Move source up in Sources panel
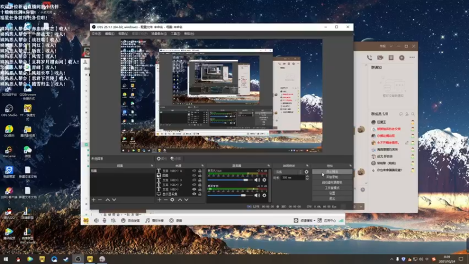This screenshot has height=264, width=469. click(x=180, y=199)
